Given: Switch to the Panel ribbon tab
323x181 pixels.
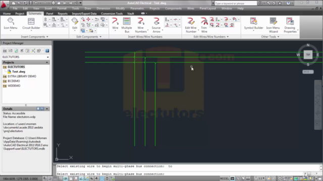Looking at the screenshot, I should 49,14.
